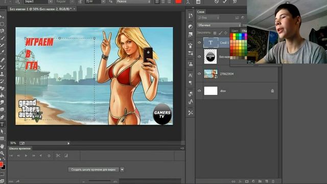Toggle left text alignment
Viewport: 327px width, 184px height.
click(157, 2)
